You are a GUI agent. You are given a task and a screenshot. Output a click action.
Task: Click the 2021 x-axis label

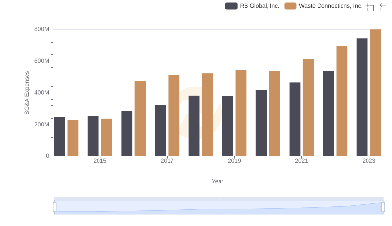tap(301, 161)
